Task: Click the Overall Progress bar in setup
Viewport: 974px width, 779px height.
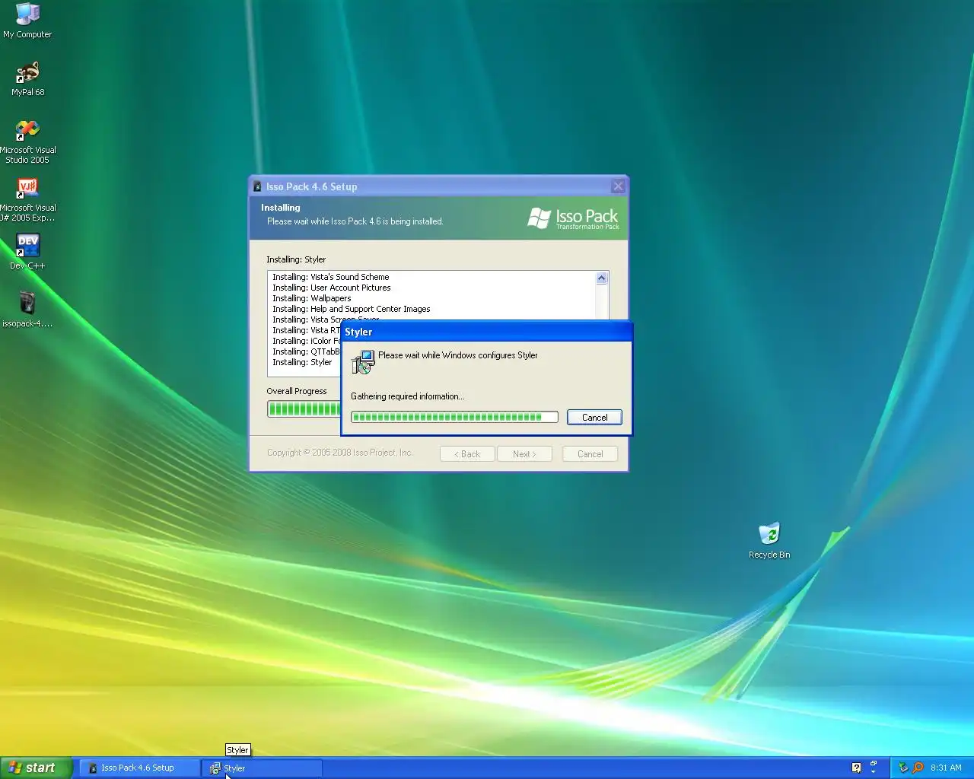Action: tap(304, 409)
